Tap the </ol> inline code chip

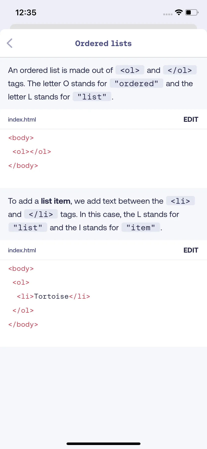[180, 70]
